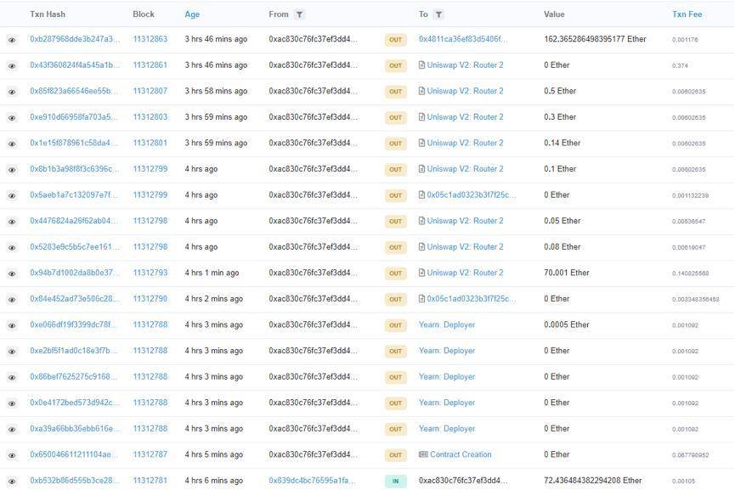This screenshot has width=735, height=496.
Task: Open recipient address 0x4811ca36ef83d5406f
Action: (x=462, y=39)
